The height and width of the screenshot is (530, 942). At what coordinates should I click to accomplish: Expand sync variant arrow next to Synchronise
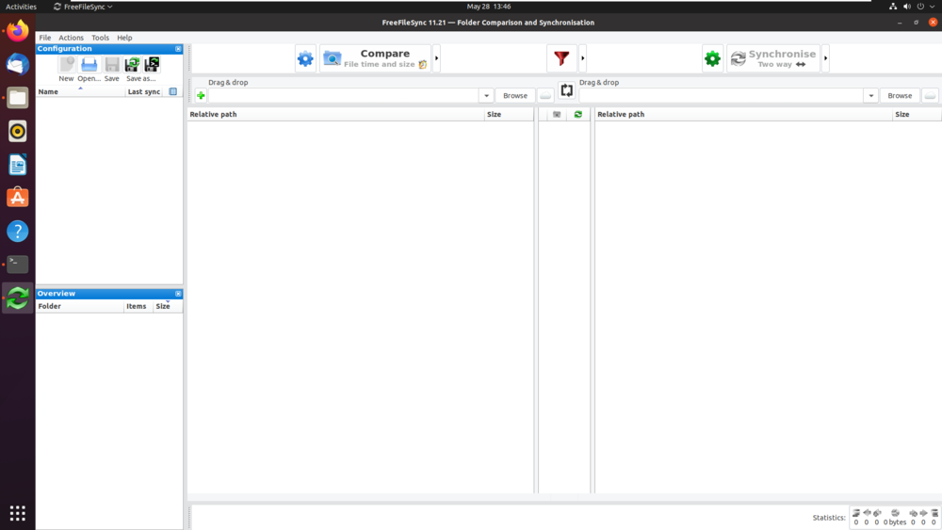click(825, 58)
